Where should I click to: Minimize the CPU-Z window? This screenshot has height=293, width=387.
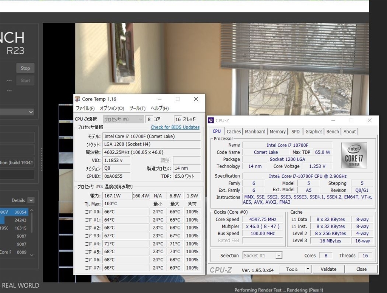333,121
